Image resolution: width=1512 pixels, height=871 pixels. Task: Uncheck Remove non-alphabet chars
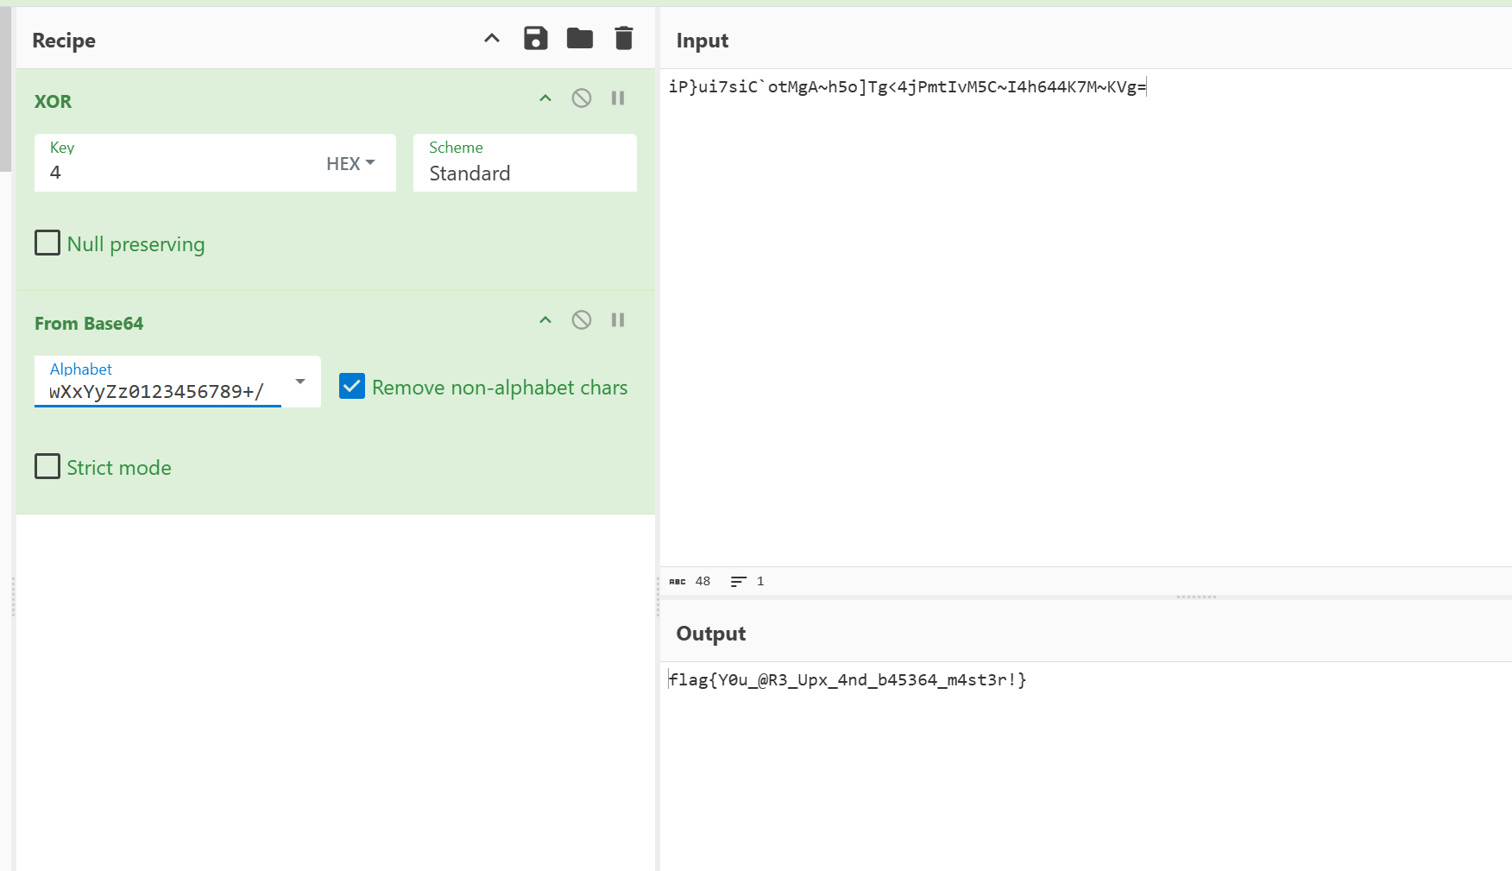[x=352, y=386]
